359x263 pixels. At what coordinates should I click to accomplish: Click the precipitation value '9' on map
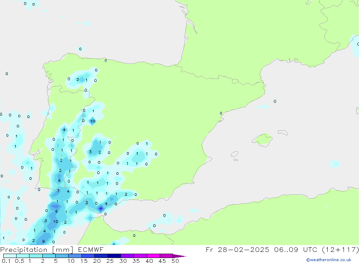click(43, 241)
